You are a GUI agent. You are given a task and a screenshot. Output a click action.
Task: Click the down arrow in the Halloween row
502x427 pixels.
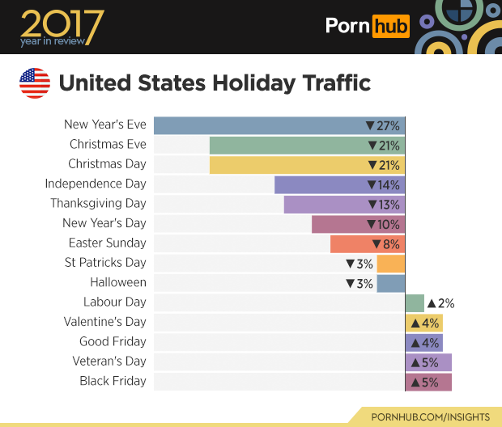351,283
